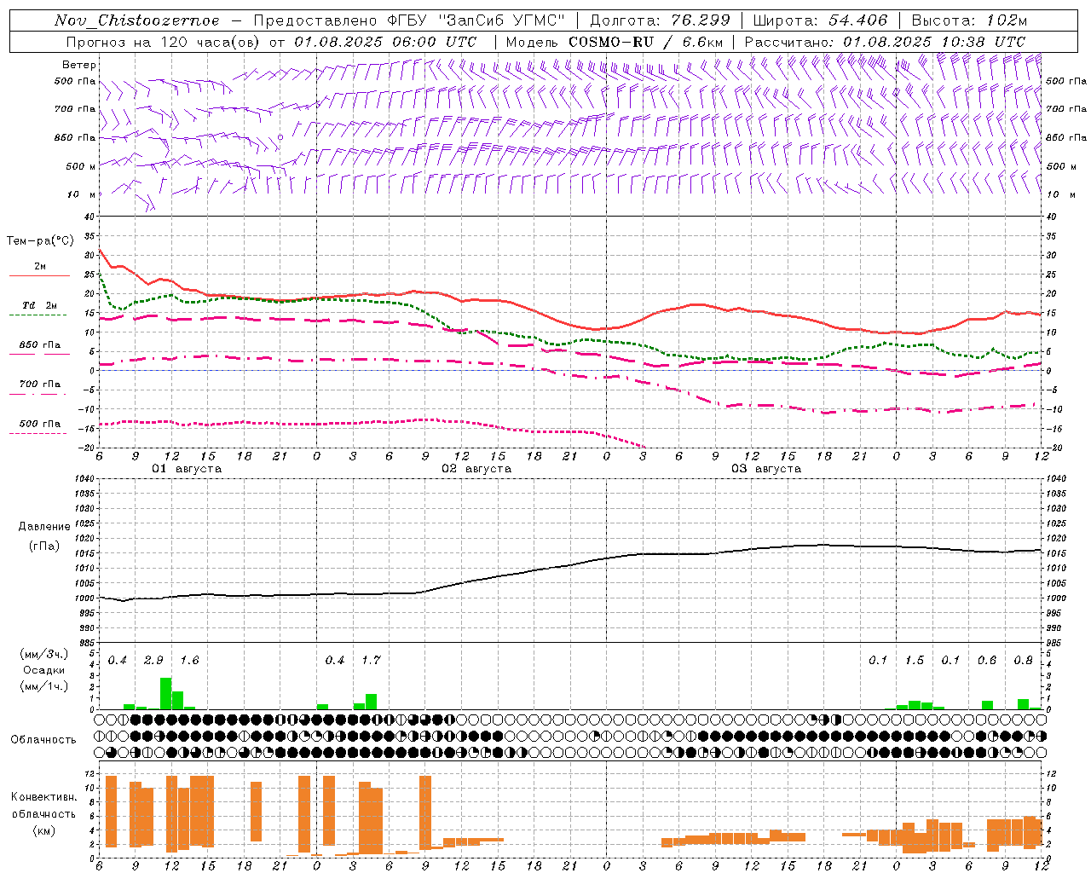
Task: Click the '1.6' precipitation amount
Action: point(189,660)
